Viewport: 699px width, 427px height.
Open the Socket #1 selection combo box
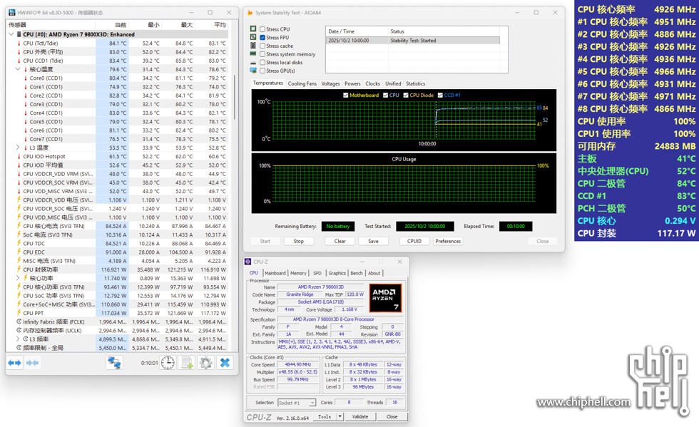pos(295,403)
